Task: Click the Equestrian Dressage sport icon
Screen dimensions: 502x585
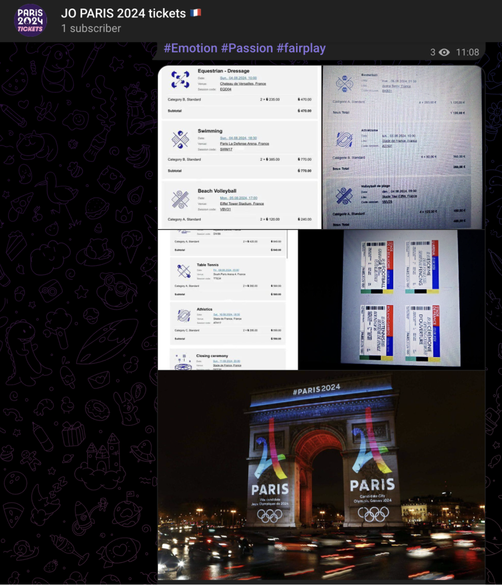Action: pos(180,79)
